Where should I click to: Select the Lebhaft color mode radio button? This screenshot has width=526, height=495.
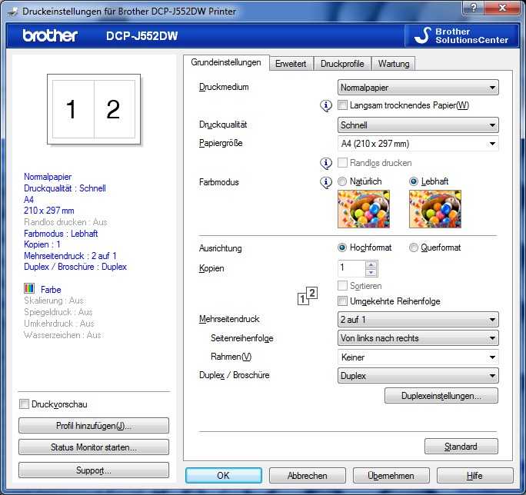(414, 181)
